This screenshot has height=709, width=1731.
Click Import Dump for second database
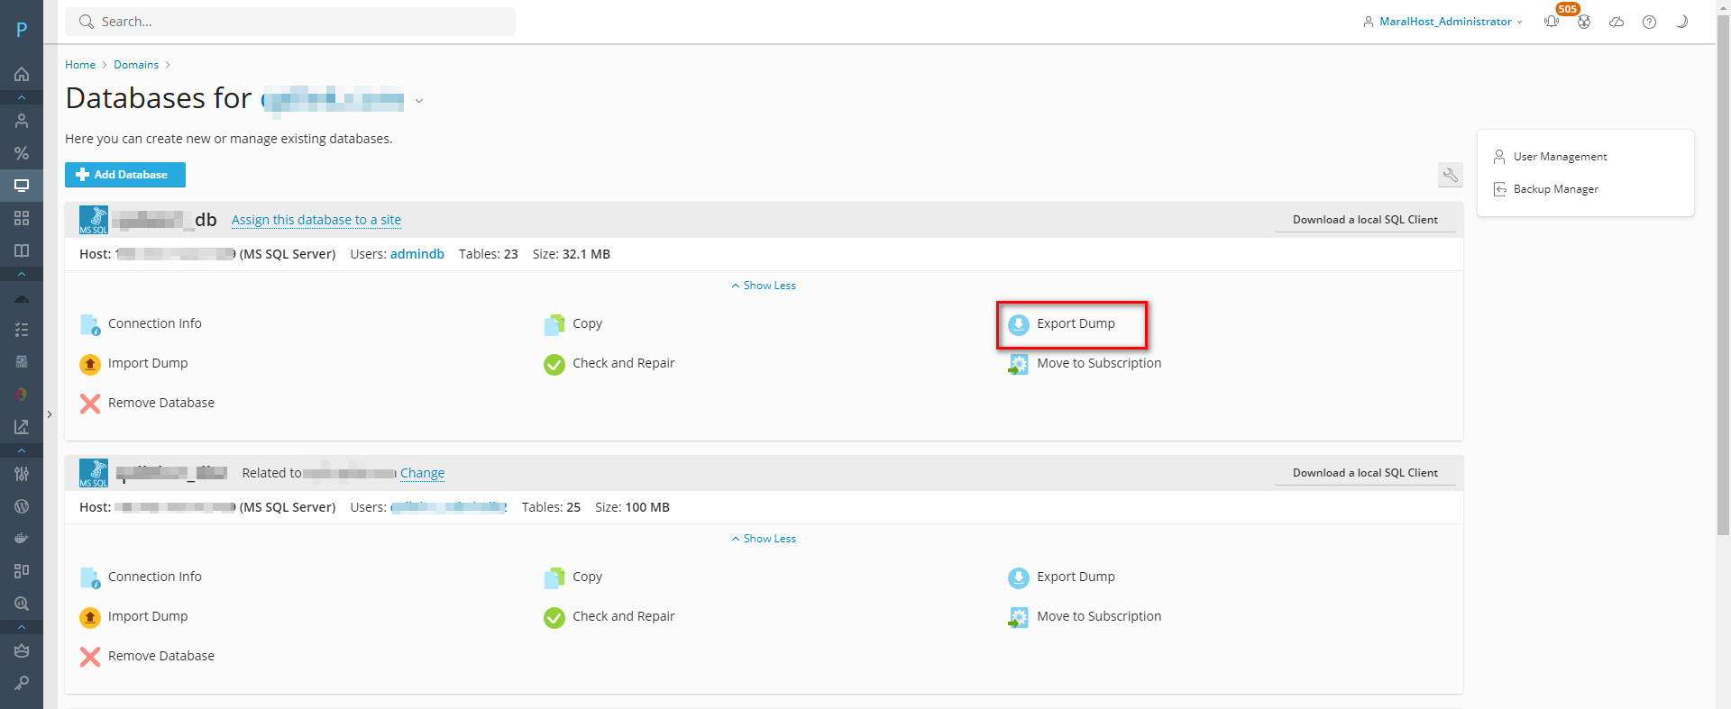(133, 616)
